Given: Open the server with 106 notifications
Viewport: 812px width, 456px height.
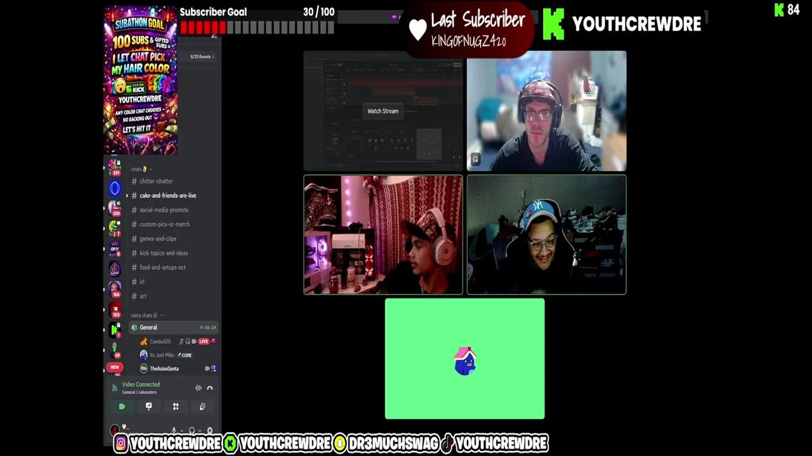Looking at the screenshot, I should [114, 289].
